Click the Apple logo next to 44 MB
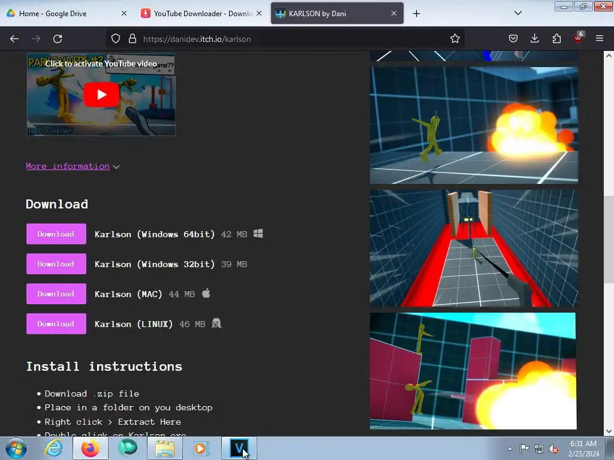This screenshot has width=614, height=460. click(x=206, y=293)
